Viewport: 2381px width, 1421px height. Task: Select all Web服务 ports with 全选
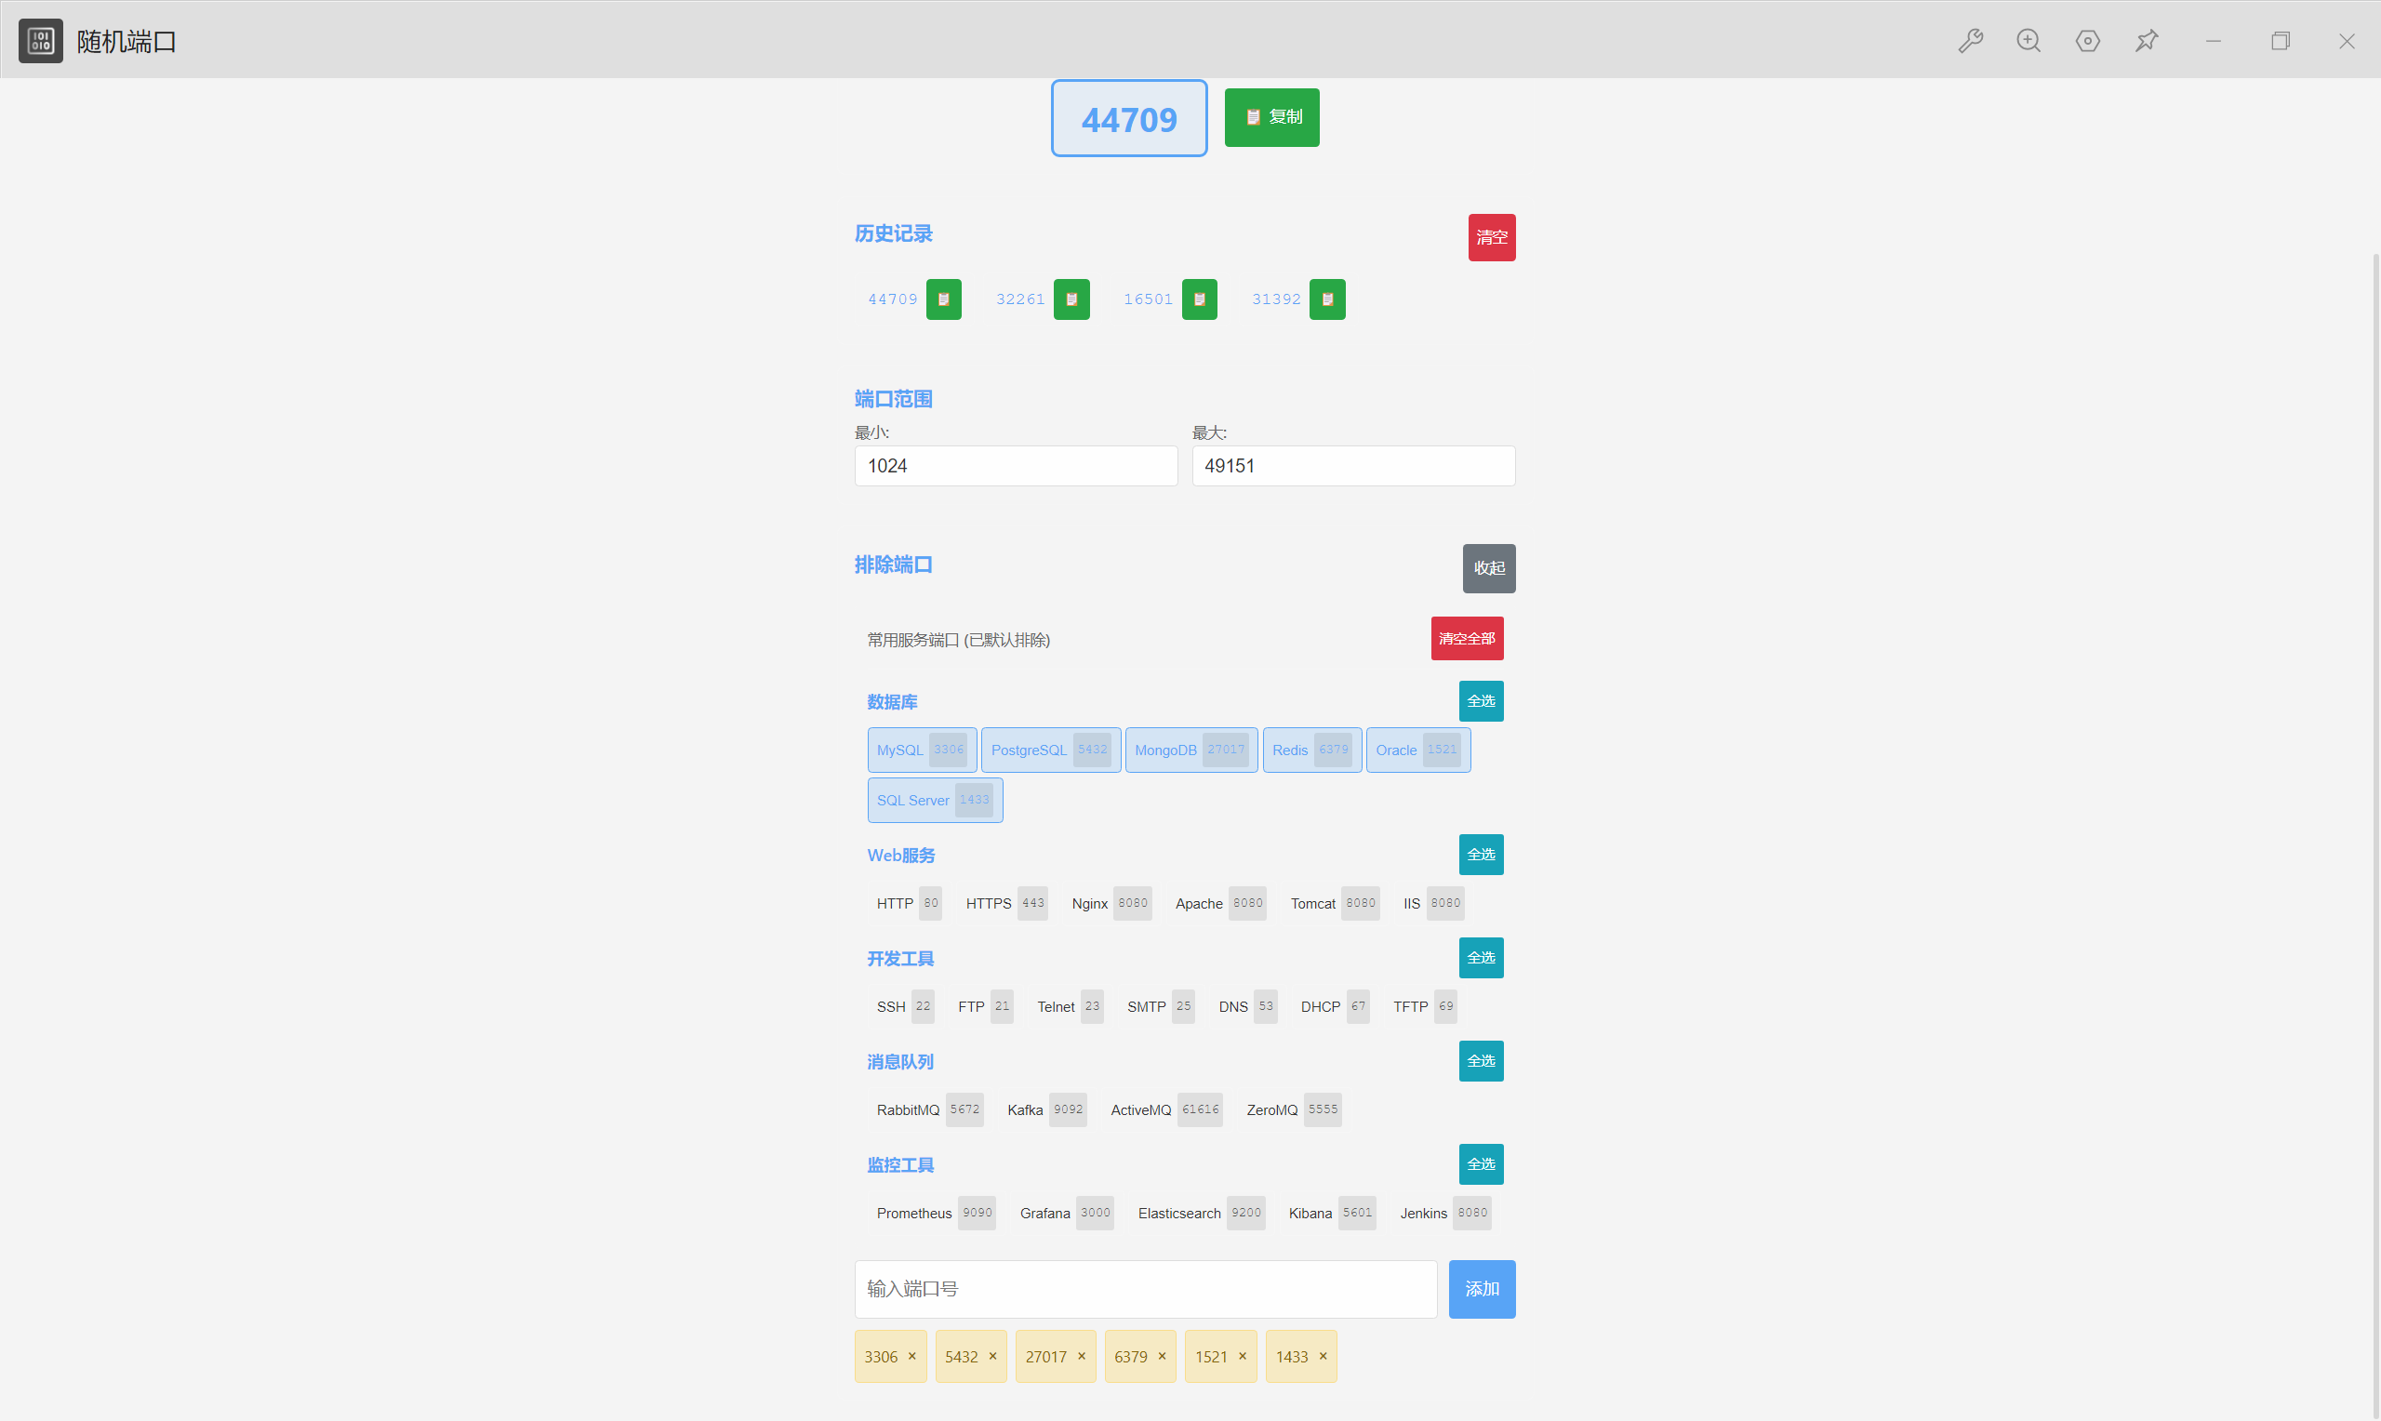click(1480, 854)
